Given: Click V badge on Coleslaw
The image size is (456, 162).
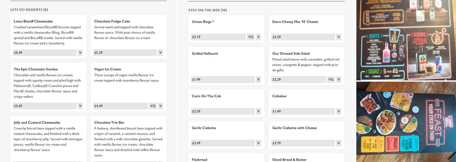Looking at the screenshot, I should (338, 111).
